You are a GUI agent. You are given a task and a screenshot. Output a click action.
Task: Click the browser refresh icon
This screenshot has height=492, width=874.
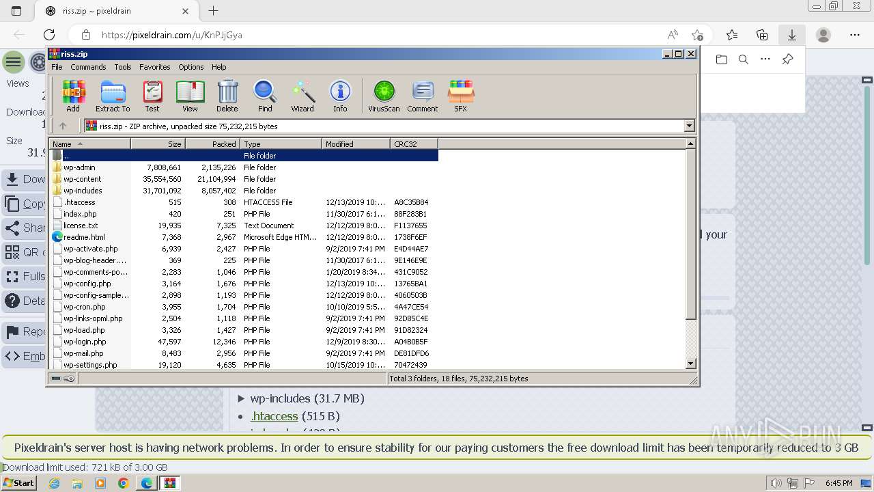click(x=49, y=35)
